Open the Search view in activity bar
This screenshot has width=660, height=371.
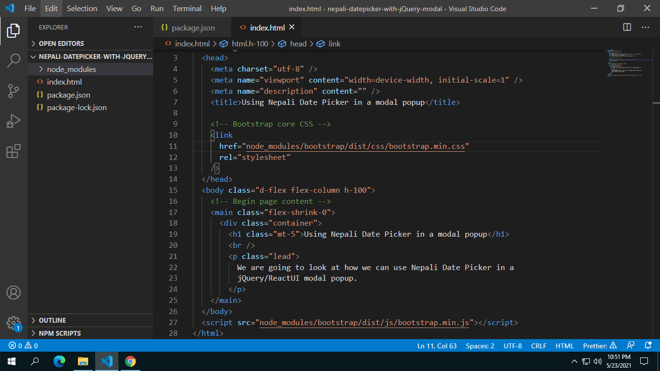click(x=14, y=61)
